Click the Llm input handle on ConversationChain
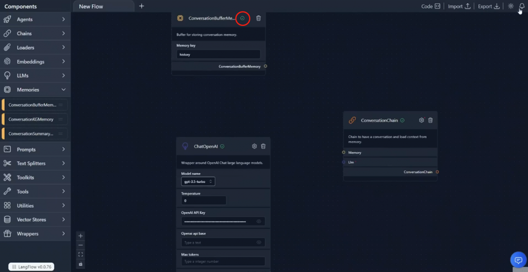The height and width of the screenshot is (272, 528). pos(343,162)
